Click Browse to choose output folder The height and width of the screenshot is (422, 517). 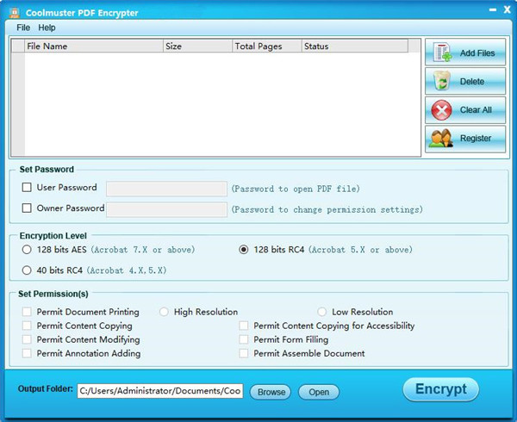[271, 392]
